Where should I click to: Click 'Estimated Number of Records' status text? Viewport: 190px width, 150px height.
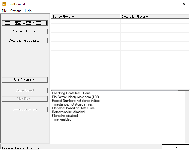(x=21, y=148)
